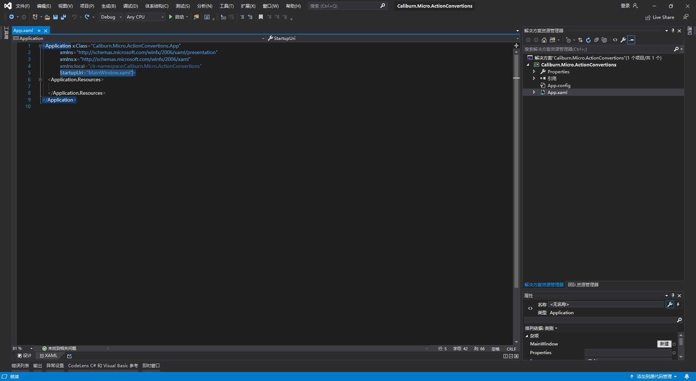This screenshot has width=696, height=381.
Task: Click the redo arrow icon
Action: (87, 17)
